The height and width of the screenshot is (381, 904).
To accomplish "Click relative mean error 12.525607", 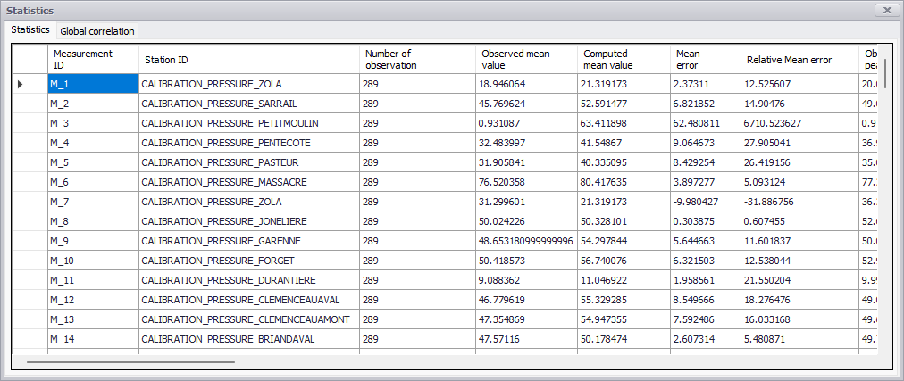I will click(x=799, y=84).
